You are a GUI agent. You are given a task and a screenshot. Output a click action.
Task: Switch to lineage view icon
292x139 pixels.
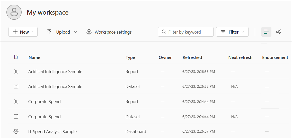point(279,32)
